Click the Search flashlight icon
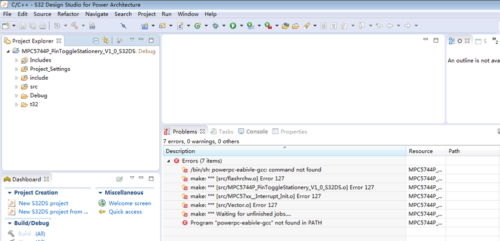This screenshot has width=500, height=241. (x=307, y=26)
